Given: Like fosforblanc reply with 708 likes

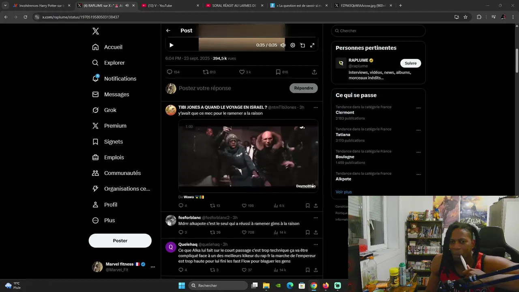Looking at the screenshot, I should (x=248, y=232).
